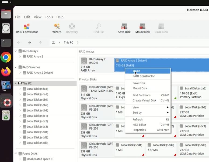Open the Trash in the dock
Viewport: 209px width, 162px height.
(x=6, y=115)
